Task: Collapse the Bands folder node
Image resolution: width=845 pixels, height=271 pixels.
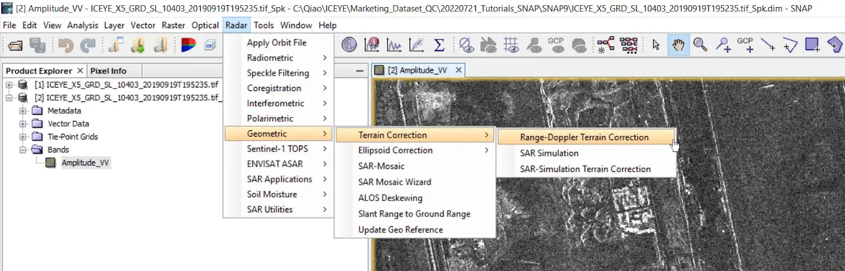Action: tap(23, 150)
